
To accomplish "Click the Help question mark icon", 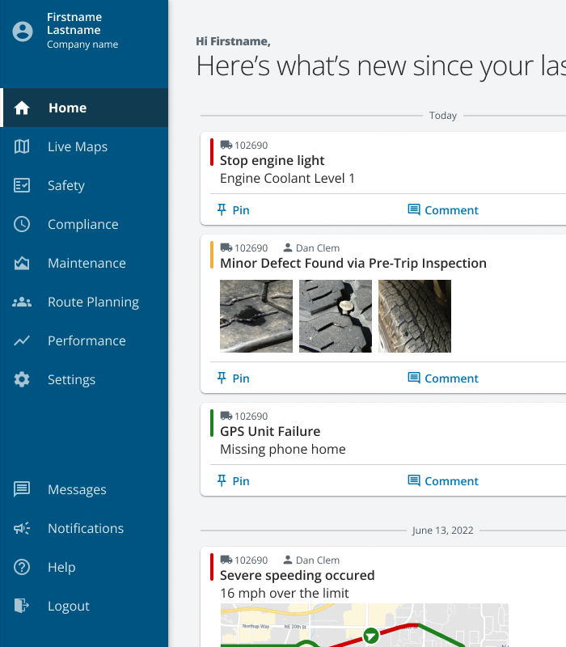I will (x=22, y=567).
